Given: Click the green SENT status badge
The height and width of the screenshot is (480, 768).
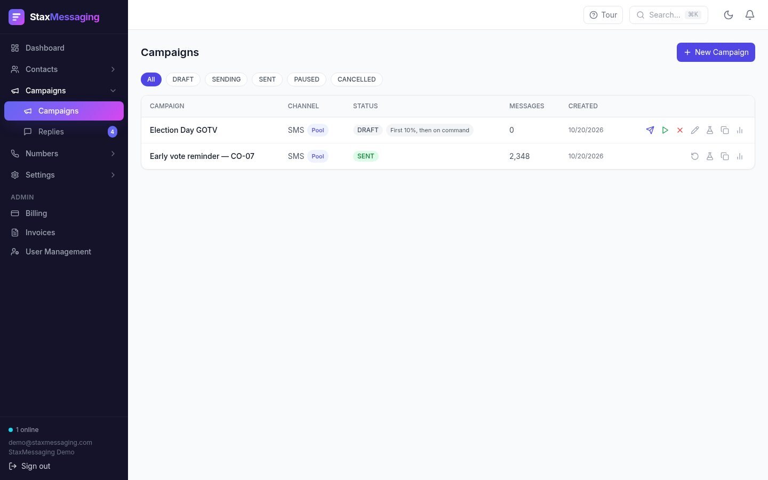Looking at the screenshot, I should [x=366, y=156].
